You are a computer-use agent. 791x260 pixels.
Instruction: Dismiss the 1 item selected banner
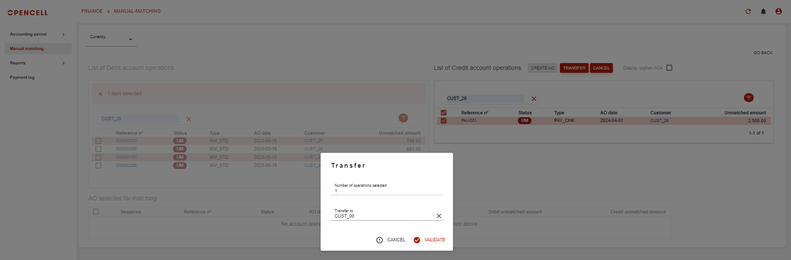point(100,94)
